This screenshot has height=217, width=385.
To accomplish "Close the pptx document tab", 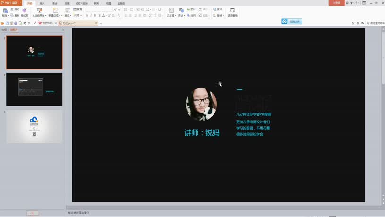I will [96, 23].
